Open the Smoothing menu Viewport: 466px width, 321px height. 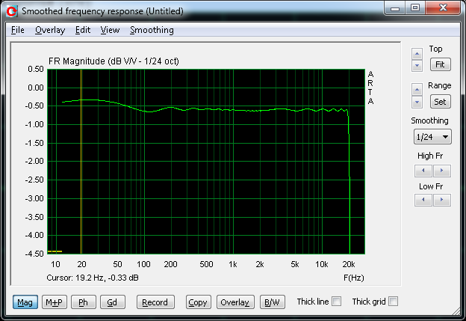(152, 30)
